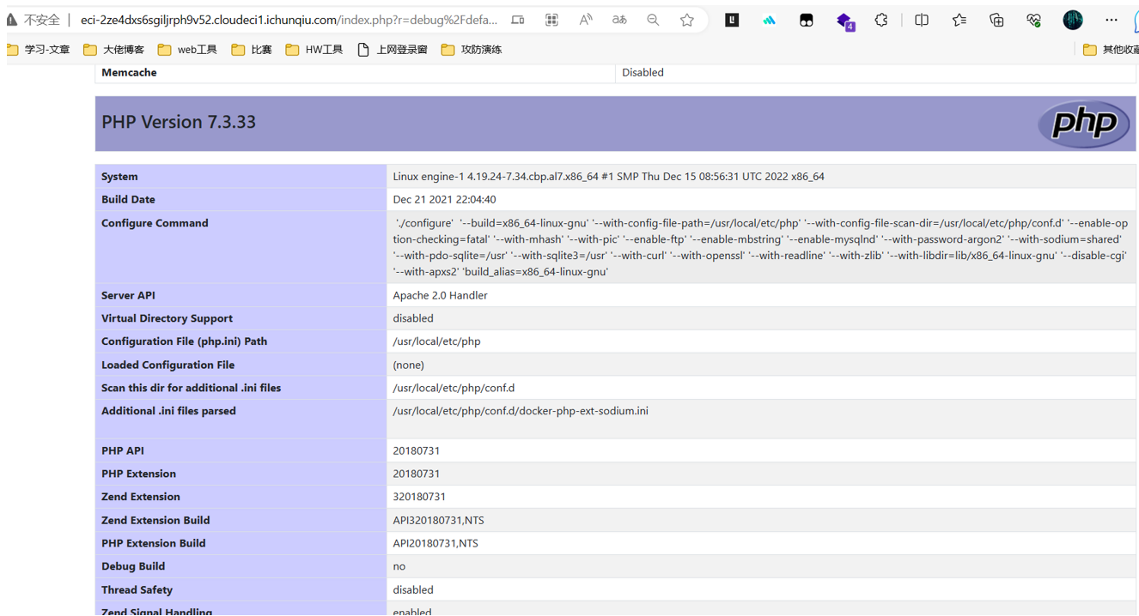The width and height of the screenshot is (1139, 616).
Task: Click the PHP logo image
Action: tap(1084, 124)
